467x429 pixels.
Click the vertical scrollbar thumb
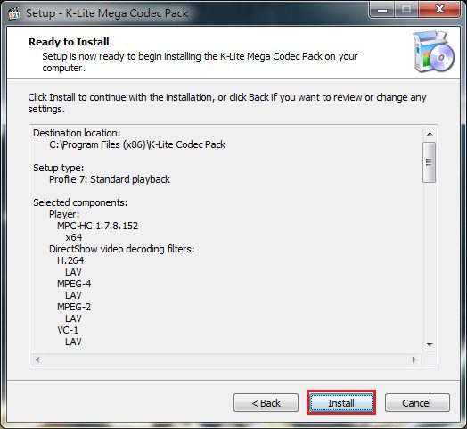click(x=430, y=162)
